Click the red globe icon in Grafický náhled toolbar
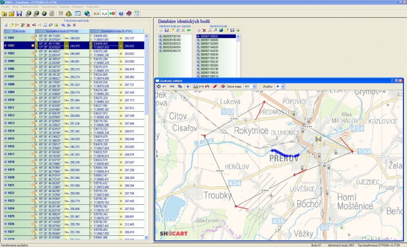 click(x=223, y=86)
